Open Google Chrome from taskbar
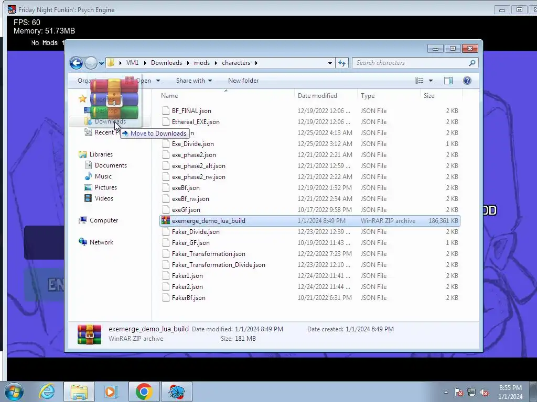 pos(144,392)
